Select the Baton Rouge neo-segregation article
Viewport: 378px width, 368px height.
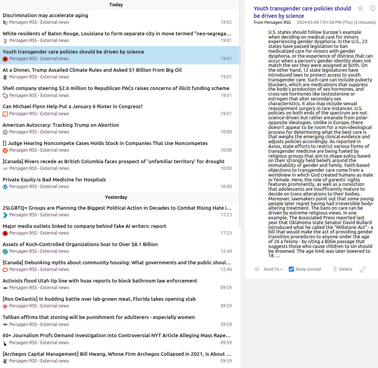[x=117, y=34]
